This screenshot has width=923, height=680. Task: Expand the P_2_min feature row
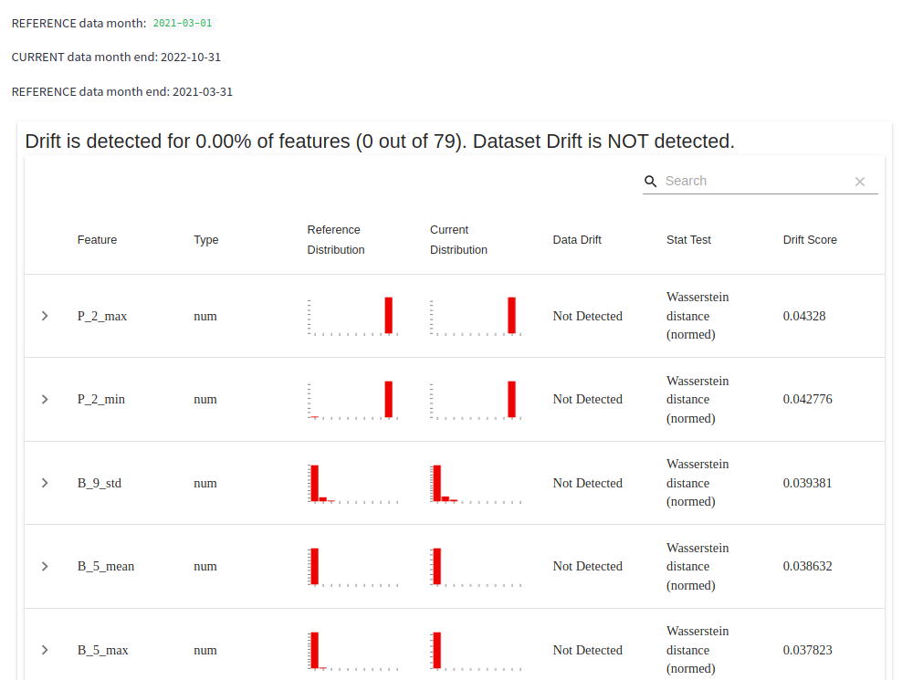45,399
